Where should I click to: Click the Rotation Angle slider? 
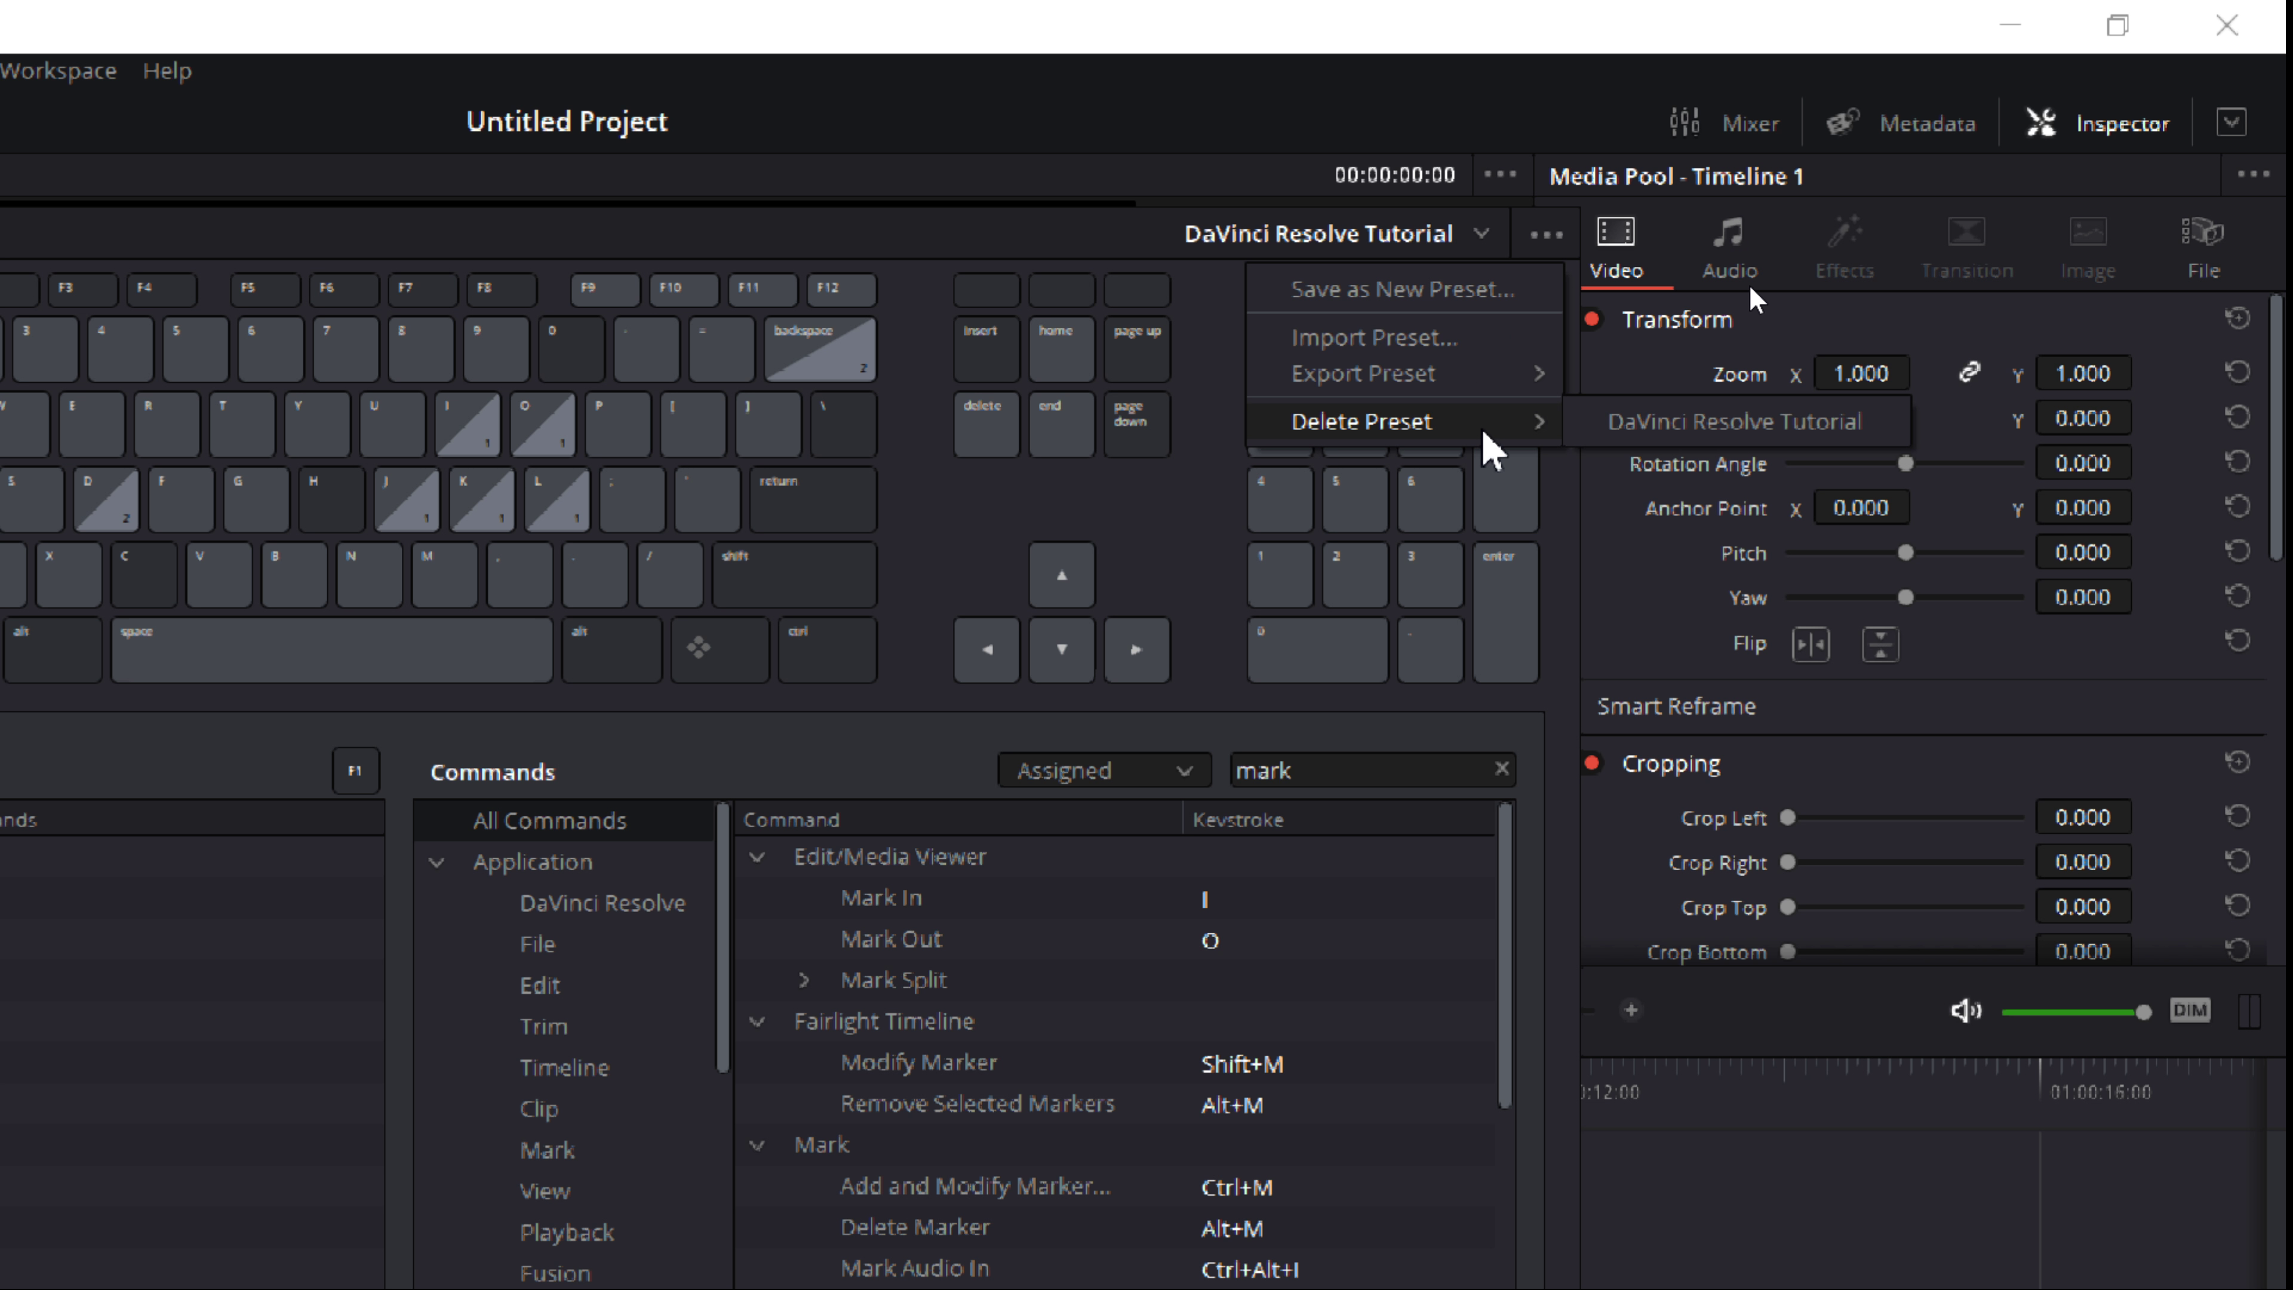pyautogui.click(x=1904, y=463)
